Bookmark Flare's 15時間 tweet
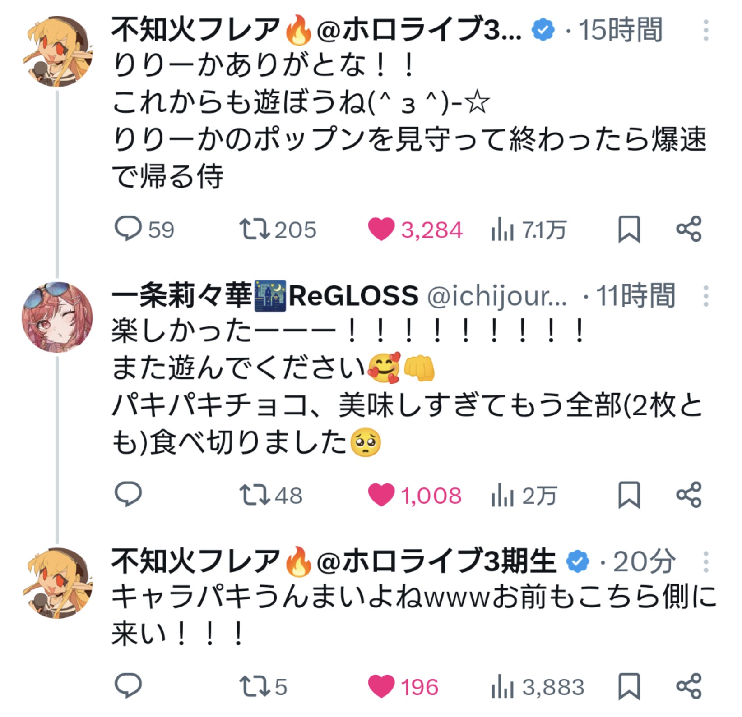Image resolution: width=742 pixels, height=717 pixels. tap(629, 229)
